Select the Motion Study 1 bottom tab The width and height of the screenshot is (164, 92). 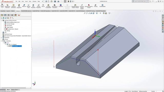coord(15,90)
